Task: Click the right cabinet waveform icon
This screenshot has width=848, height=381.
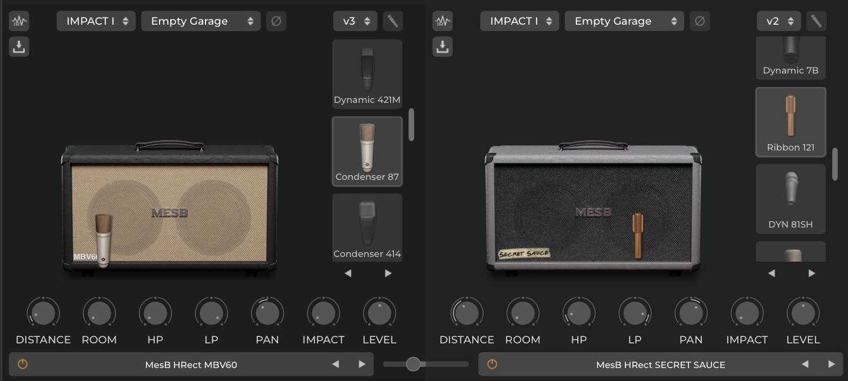Action: pyautogui.click(x=443, y=22)
